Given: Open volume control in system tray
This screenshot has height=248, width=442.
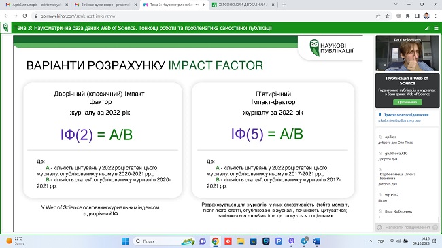Looking at the screenshot, I should [399, 241].
